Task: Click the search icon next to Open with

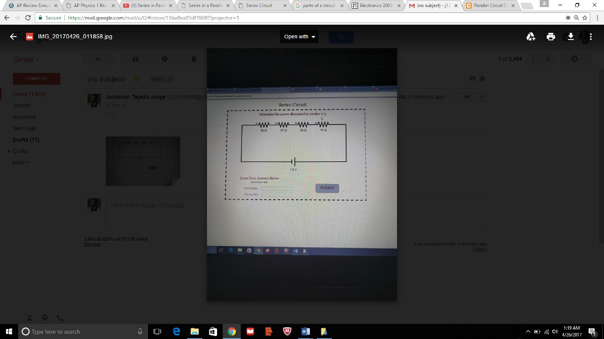Action: tap(341, 36)
